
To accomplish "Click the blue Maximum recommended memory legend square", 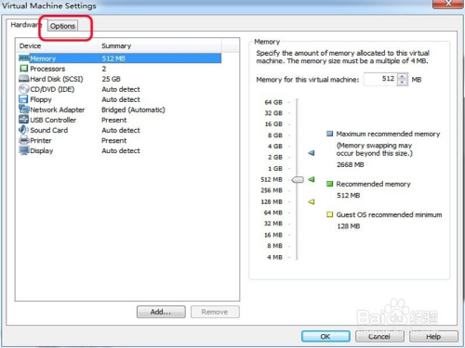I will [329, 134].
